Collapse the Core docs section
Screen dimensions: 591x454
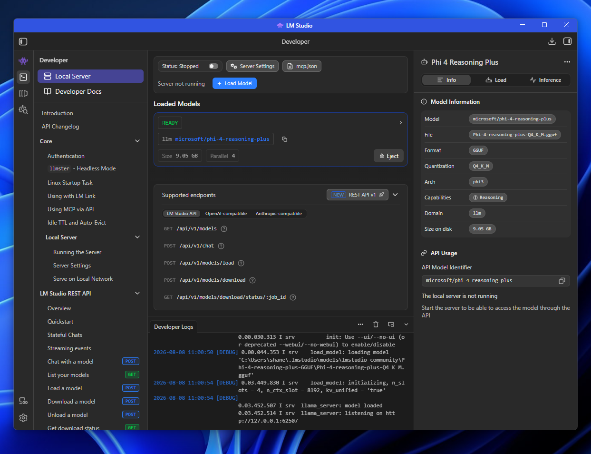click(137, 141)
